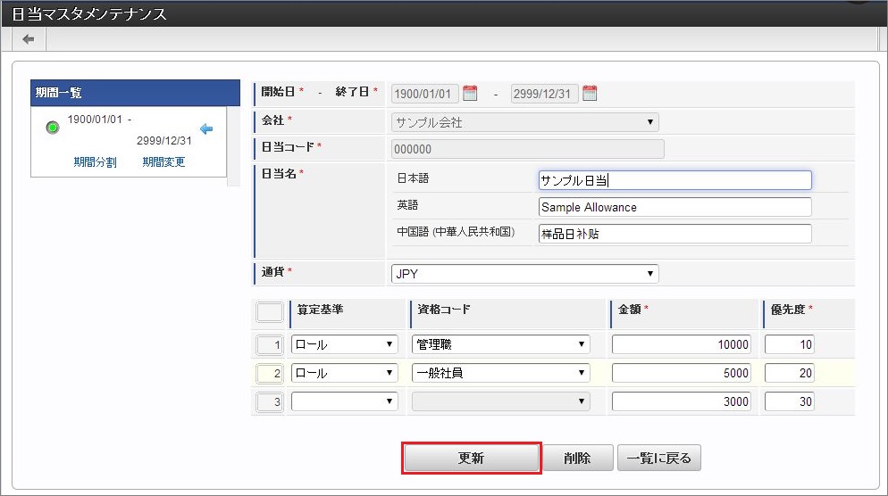Viewport: 888px width, 496px height.
Task: Click the back arrow toolbar icon
Action: [28, 39]
